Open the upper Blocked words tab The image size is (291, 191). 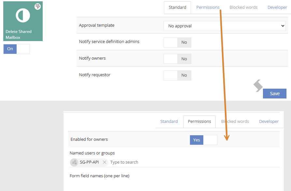coord(243,7)
